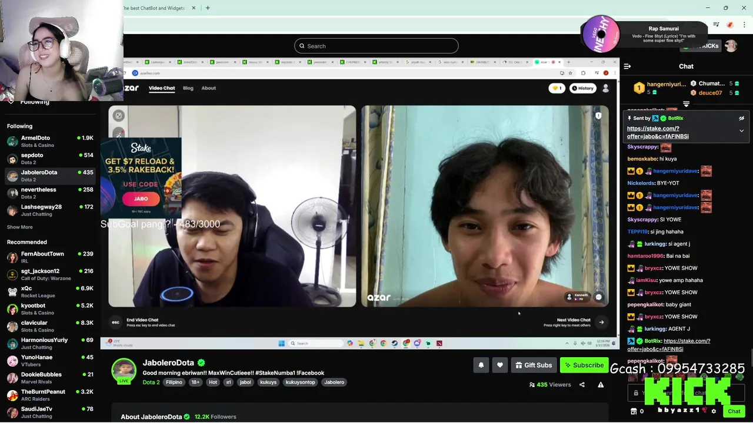
Task: Open the Azar profile icon
Action: pos(605,88)
